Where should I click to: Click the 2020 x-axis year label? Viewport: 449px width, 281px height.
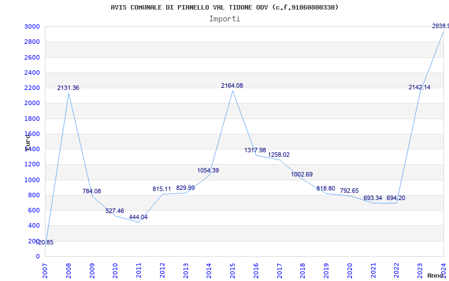[350, 270]
